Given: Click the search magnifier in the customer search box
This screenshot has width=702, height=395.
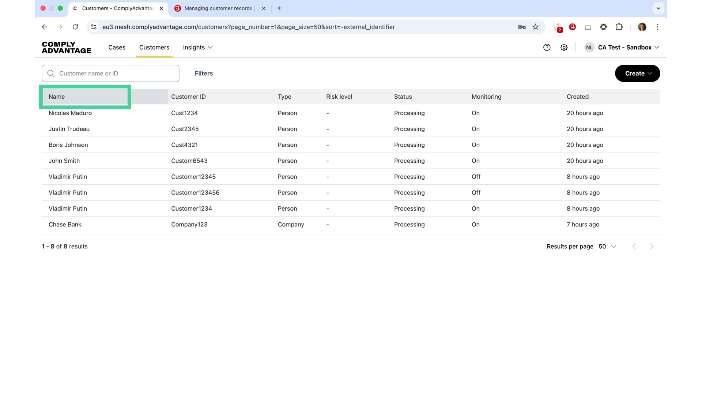Looking at the screenshot, I should click(51, 73).
